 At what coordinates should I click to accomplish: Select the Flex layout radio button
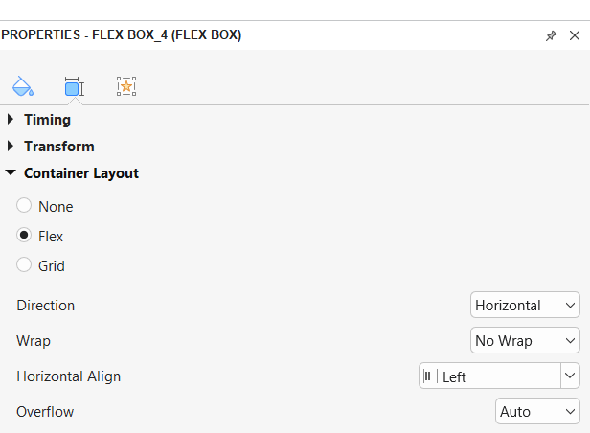coord(24,236)
